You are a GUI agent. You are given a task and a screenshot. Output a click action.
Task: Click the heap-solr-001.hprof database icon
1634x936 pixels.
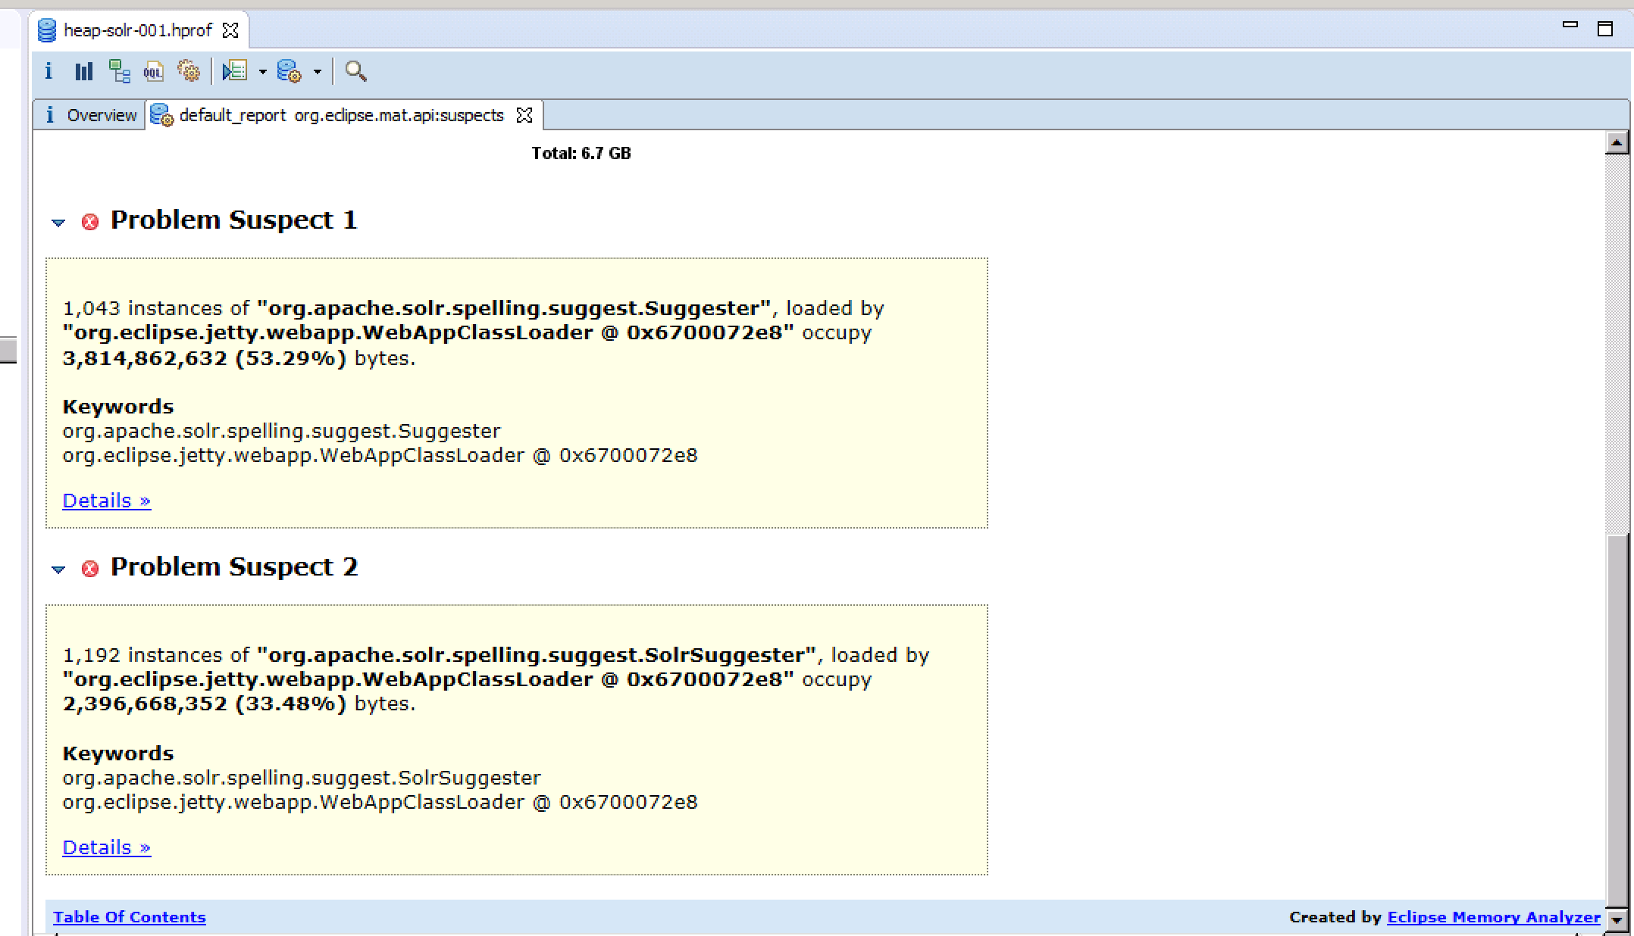pos(47,30)
